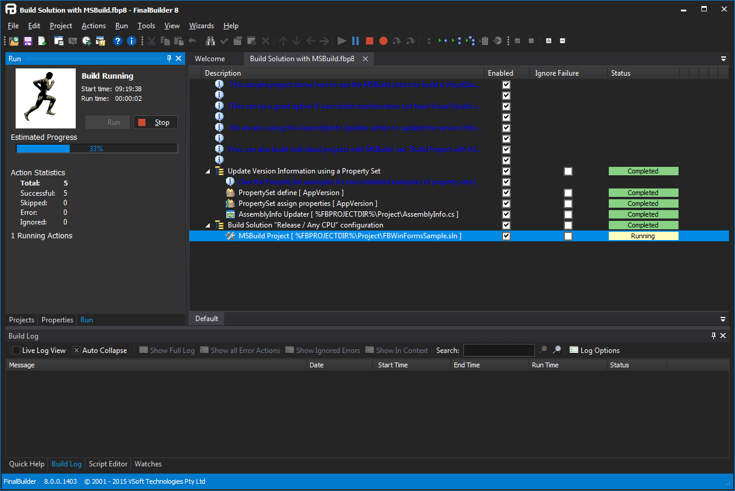Click the binoculars Find icon
This screenshot has width=735, height=491.
tap(210, 41)
